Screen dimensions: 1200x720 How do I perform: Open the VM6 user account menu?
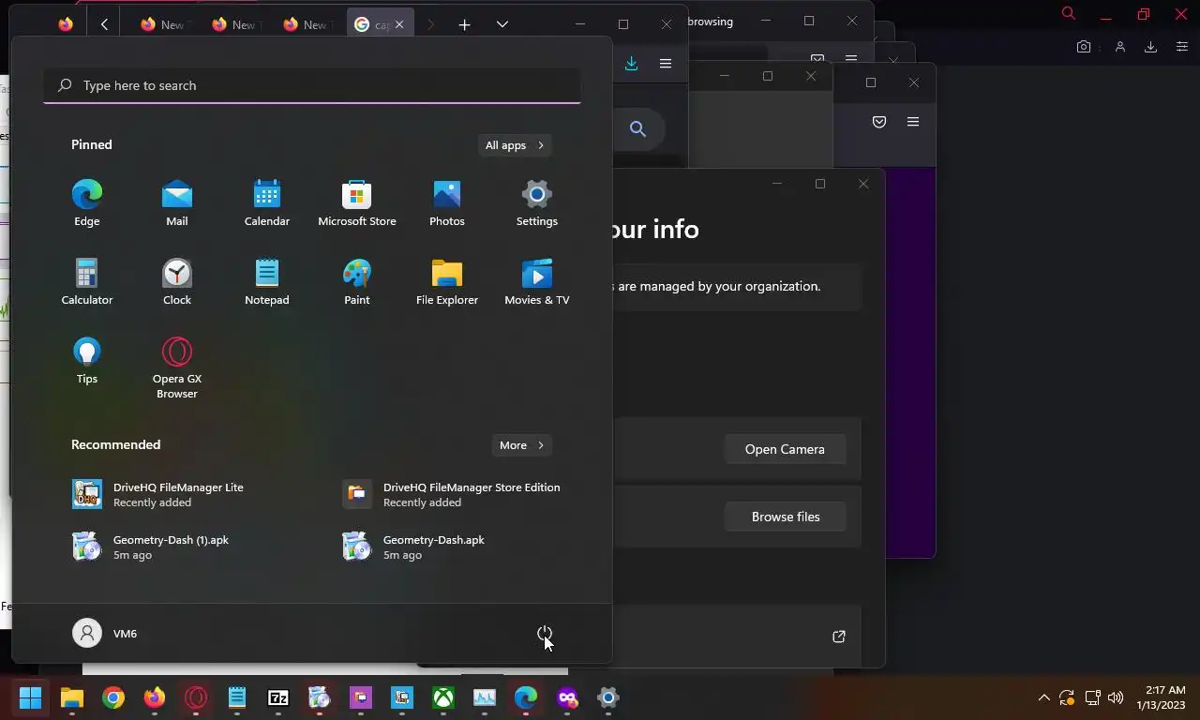pyautogui.click(x=105, y=634)
